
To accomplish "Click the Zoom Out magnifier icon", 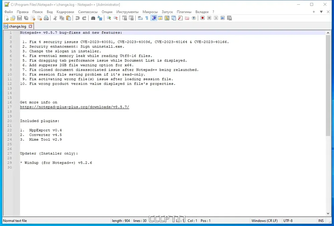I will pos(116,18).
